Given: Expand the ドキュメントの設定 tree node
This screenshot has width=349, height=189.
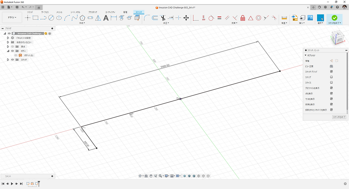Looking at the screenshot, I should point(8,38).
